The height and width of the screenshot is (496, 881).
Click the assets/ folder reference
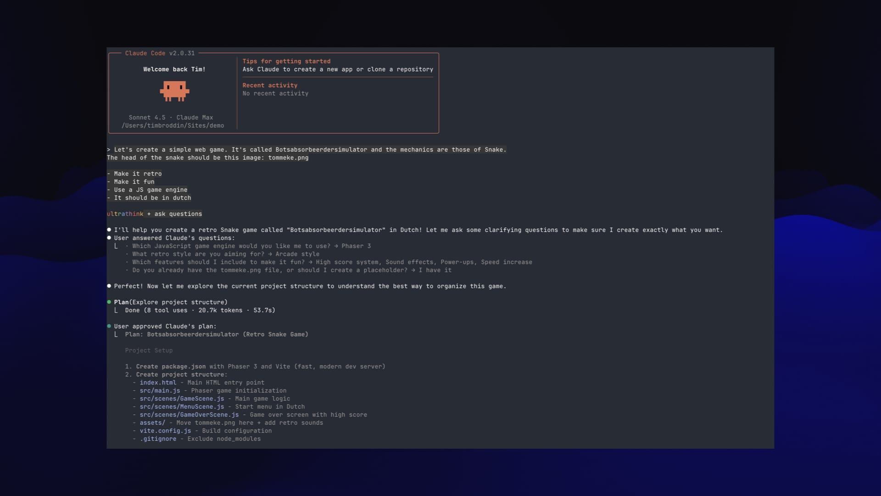click(x=152, y=423)
